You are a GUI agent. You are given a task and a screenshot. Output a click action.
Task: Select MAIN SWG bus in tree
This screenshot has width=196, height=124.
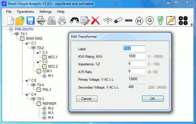(34, 39)
